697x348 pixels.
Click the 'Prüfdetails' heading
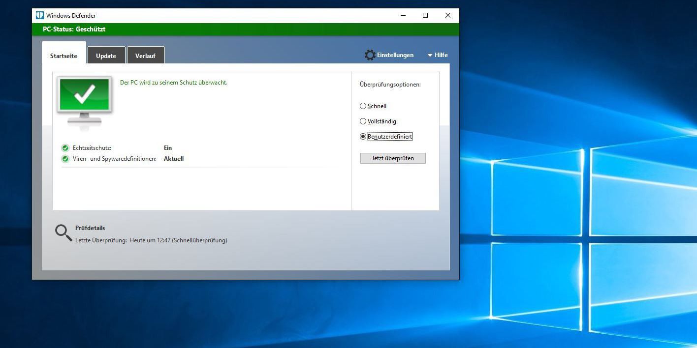click(90, 228)
